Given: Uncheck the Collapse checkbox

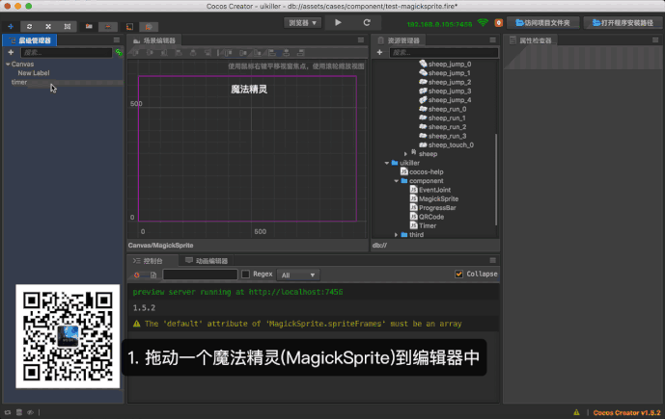Looking at the screenshot, I should click(x=458, y=275).
